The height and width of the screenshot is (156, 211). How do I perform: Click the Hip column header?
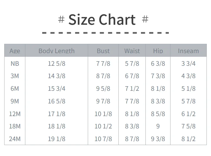click(158, 51)
